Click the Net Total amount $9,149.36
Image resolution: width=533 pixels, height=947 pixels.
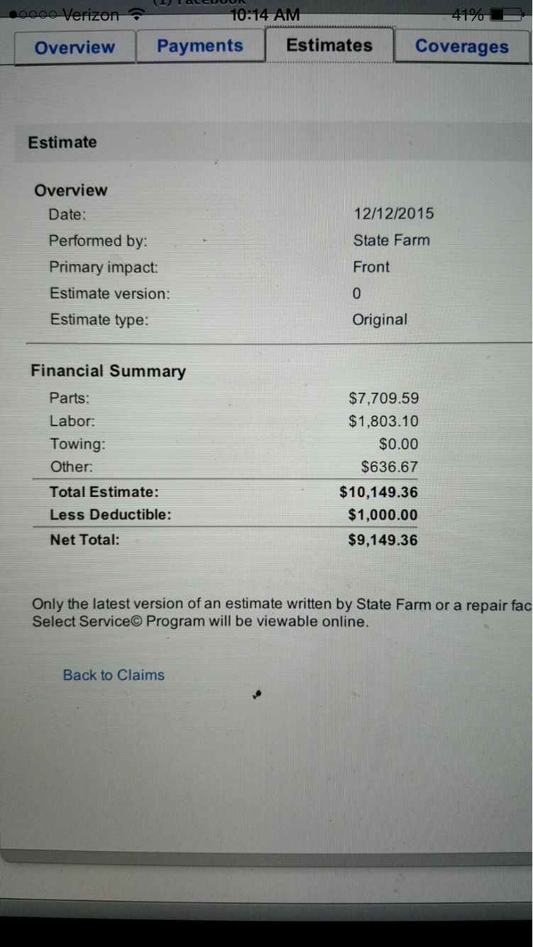click(383, 540)
